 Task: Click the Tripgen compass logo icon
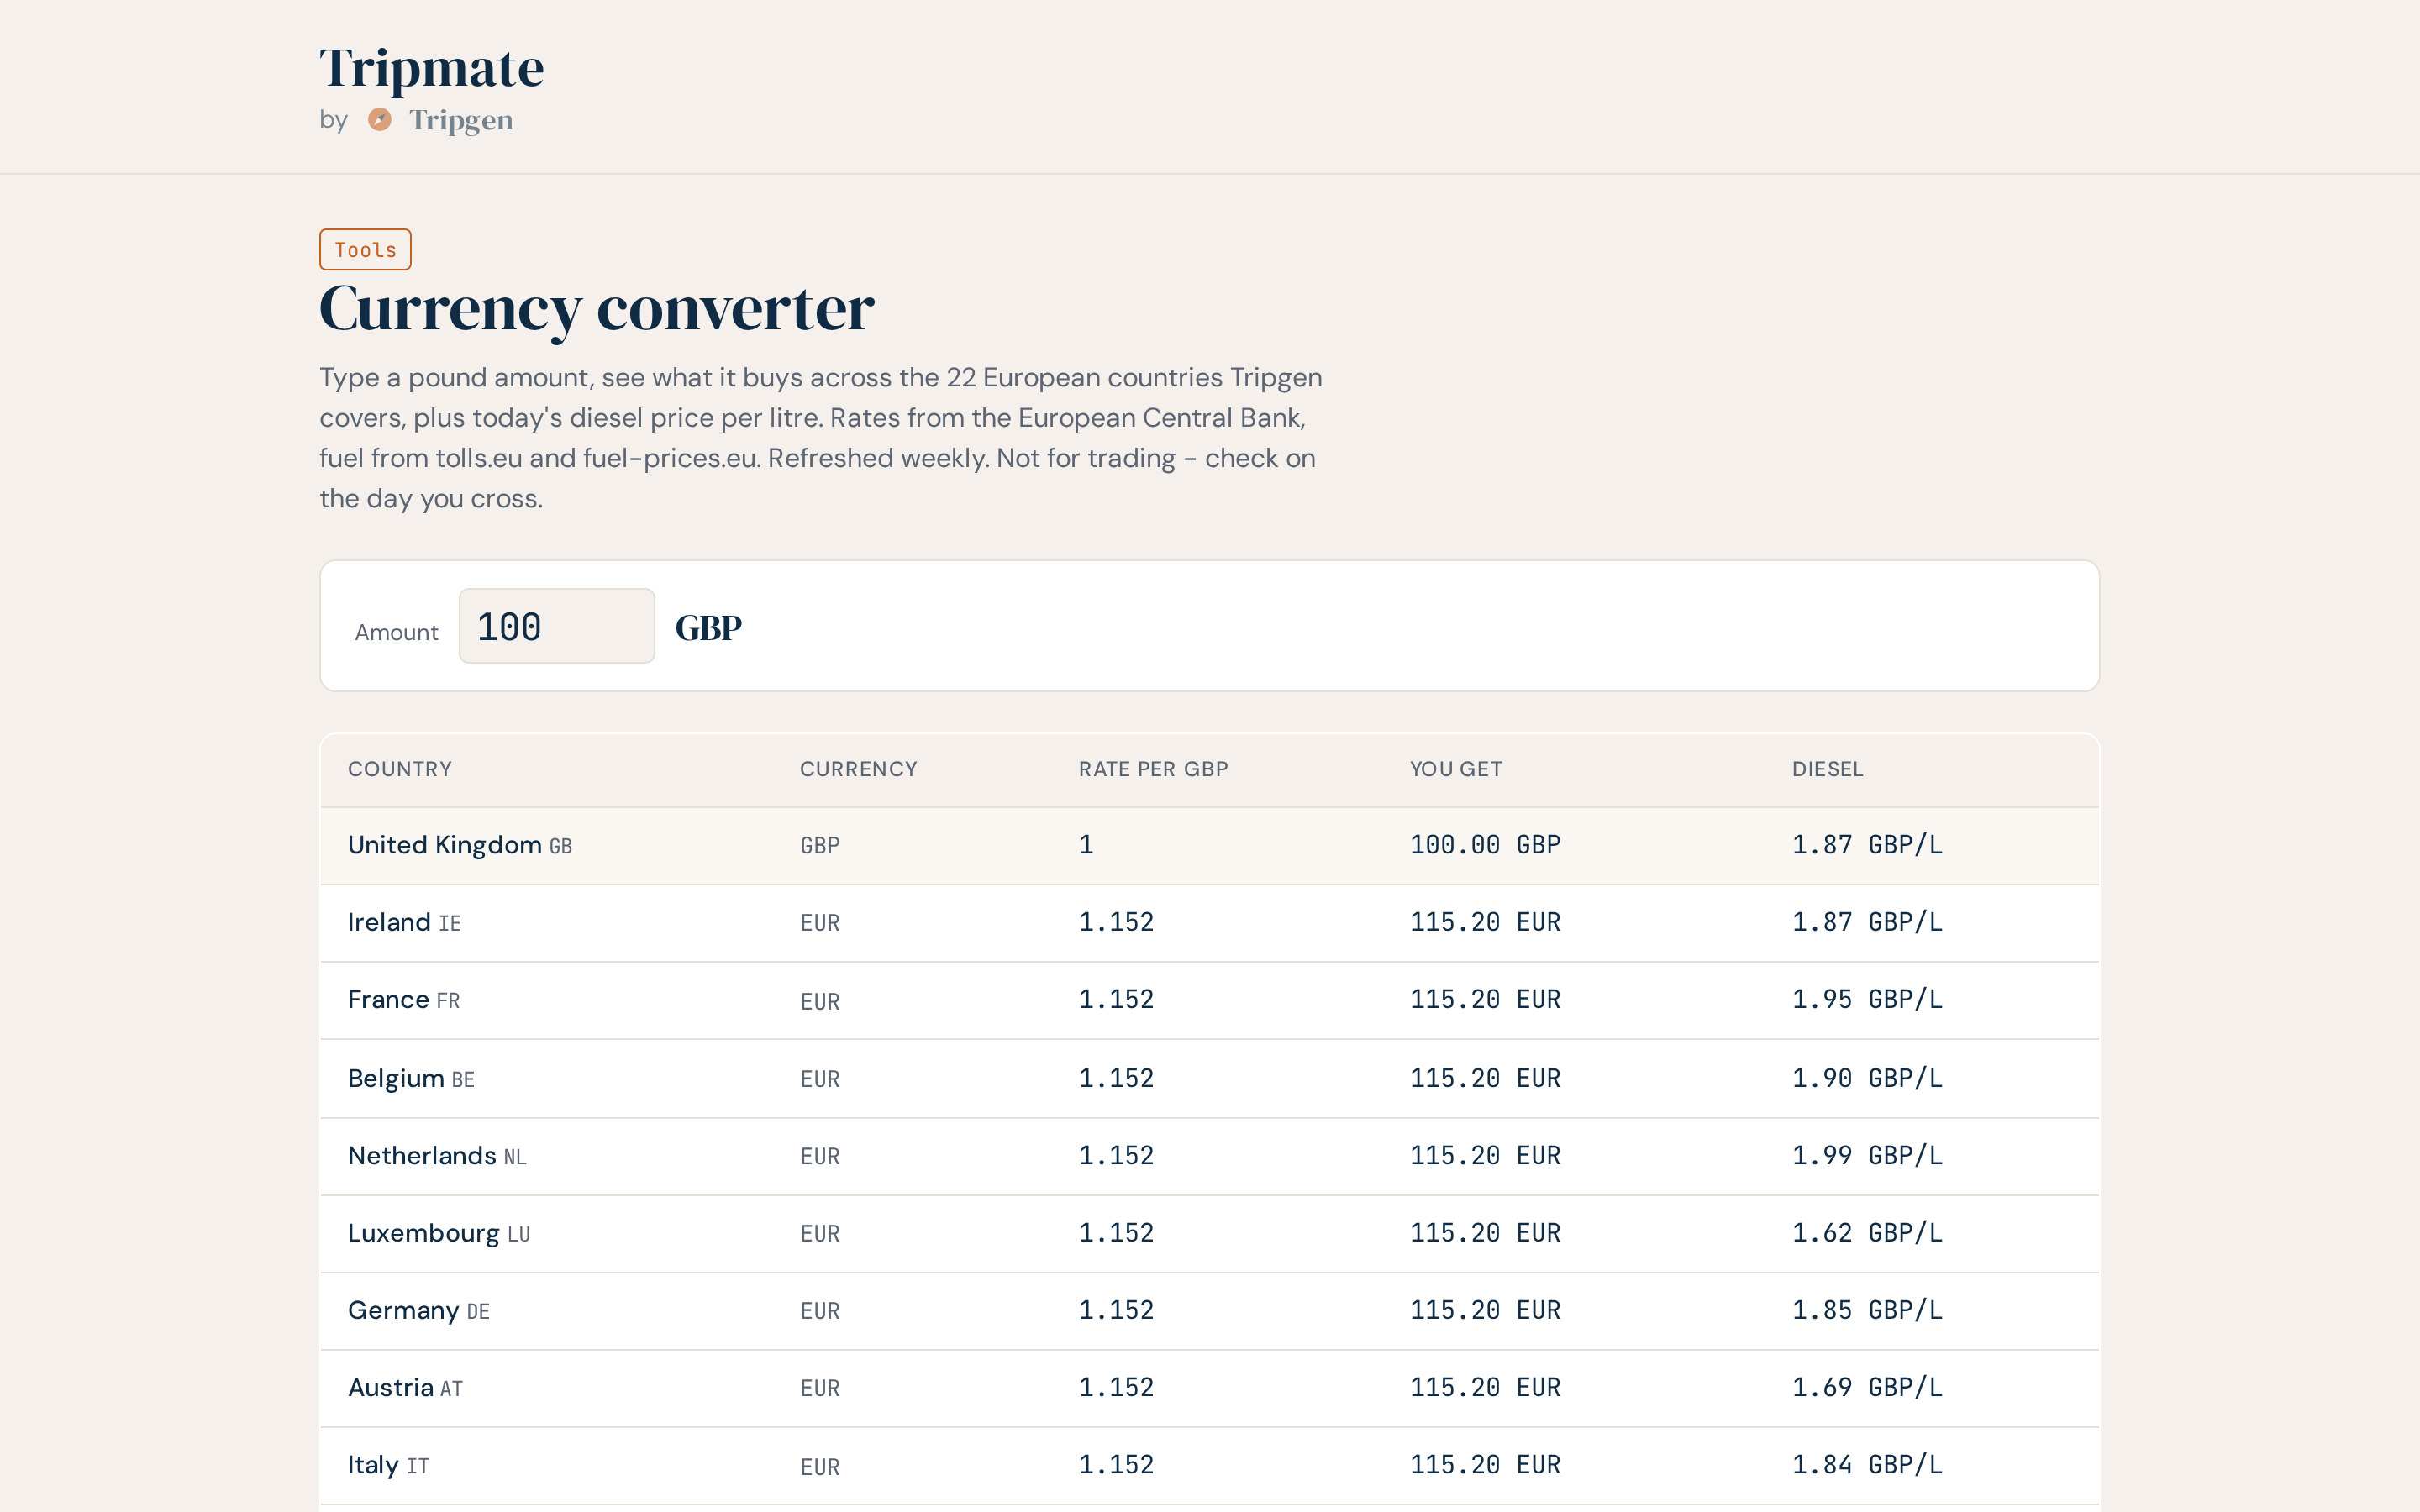pyautogui.click(x=379, y=120)
